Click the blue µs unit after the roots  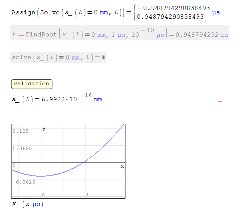216,13
